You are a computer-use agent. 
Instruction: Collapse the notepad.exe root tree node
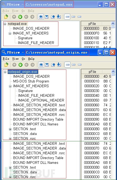click(5, 24)
